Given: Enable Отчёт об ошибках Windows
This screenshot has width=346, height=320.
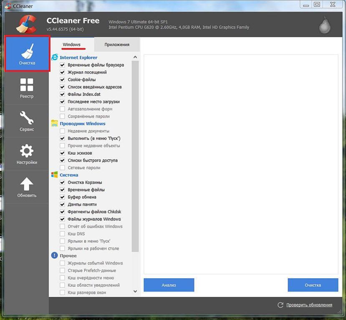Looking at the screenshot, I should 63,226.
